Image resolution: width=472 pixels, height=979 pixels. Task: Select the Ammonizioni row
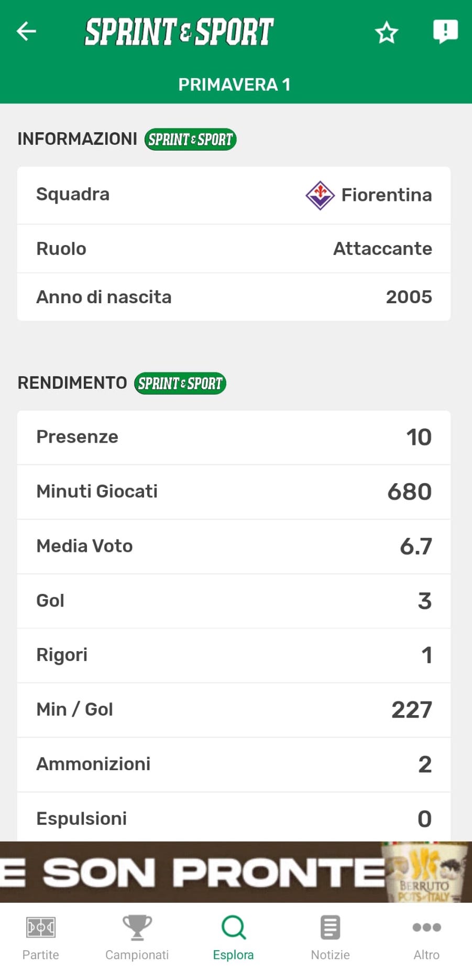[x=234, y=764]
